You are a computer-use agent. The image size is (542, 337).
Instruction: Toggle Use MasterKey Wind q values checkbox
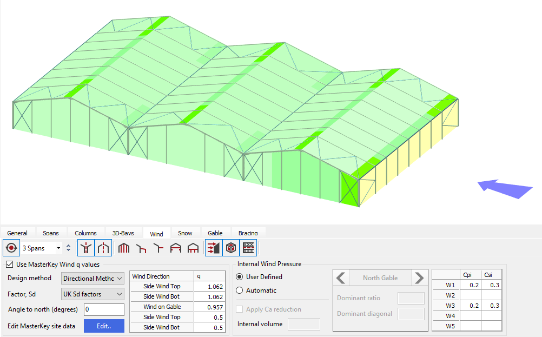click(9, 265)
